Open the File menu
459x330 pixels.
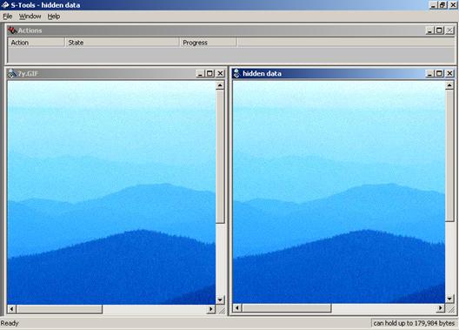click(x=8, y=17)
